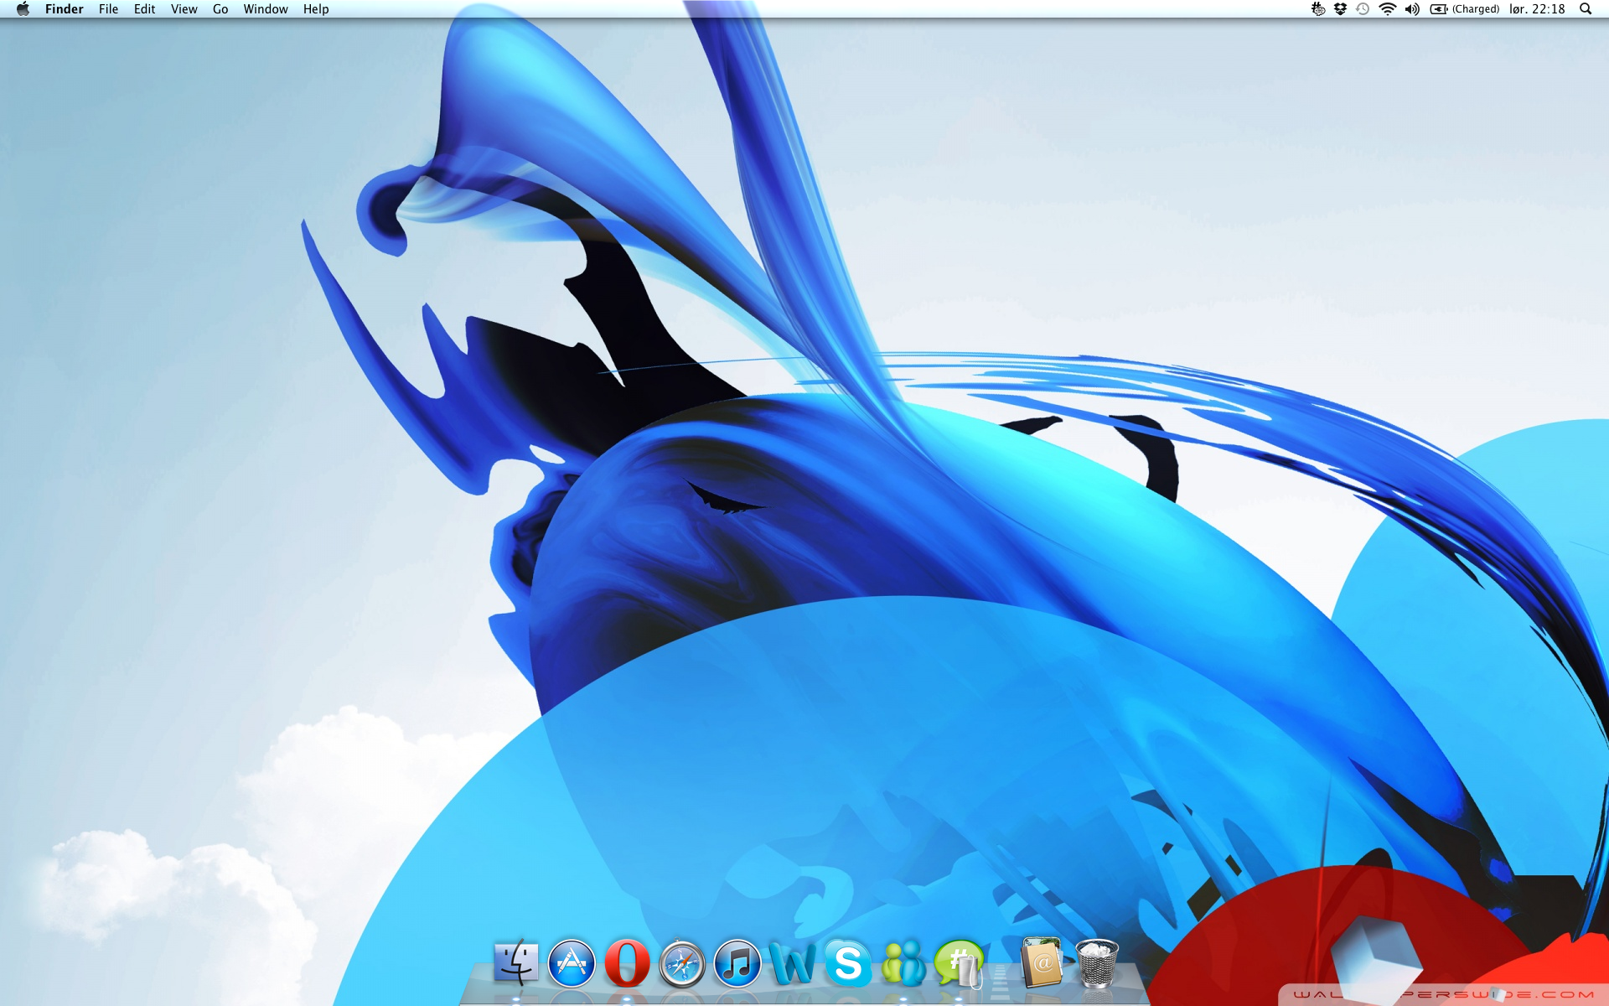
Task: Open the Help menu
Action: (316, 9)
